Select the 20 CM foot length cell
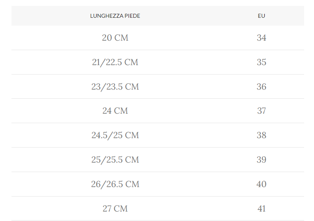The image size is (314, 221). pos(115,38)
